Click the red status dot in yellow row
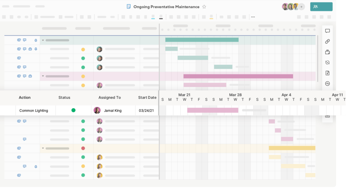352x189 pixels. [83, 148]
